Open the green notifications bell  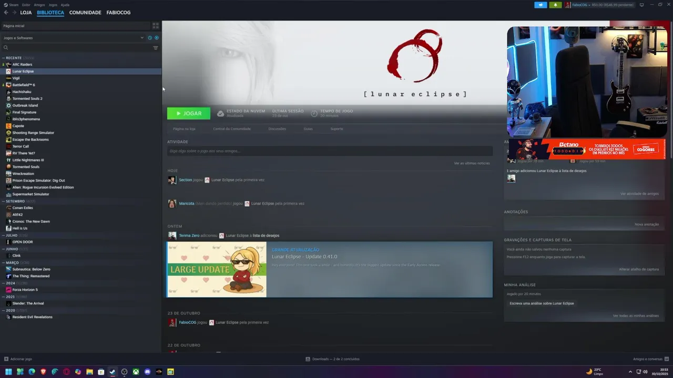point(555,5)
